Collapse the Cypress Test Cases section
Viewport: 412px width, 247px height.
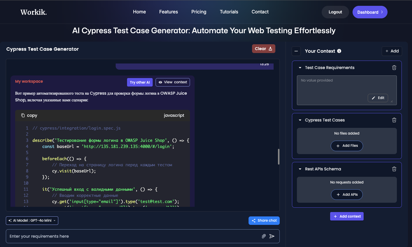(x=300, y=120)
